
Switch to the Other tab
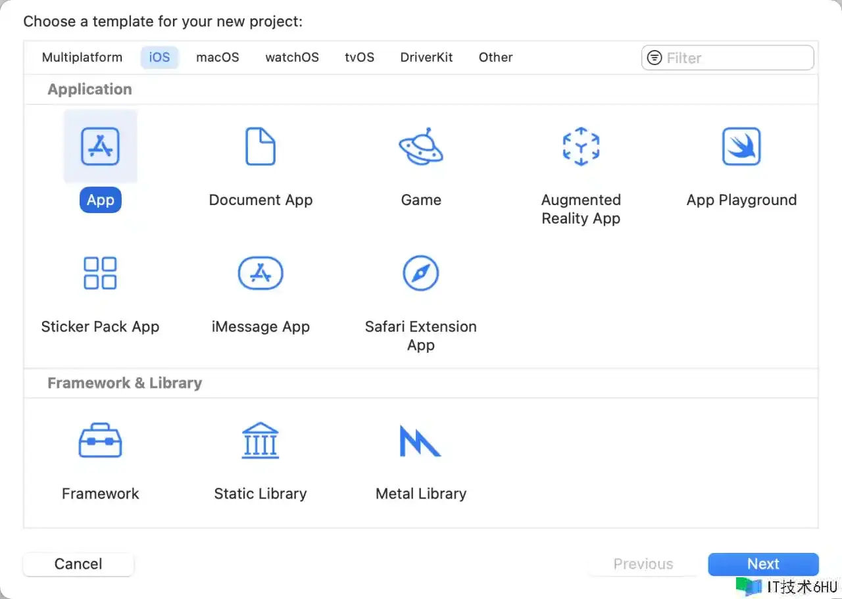click(x=496, y=57)
